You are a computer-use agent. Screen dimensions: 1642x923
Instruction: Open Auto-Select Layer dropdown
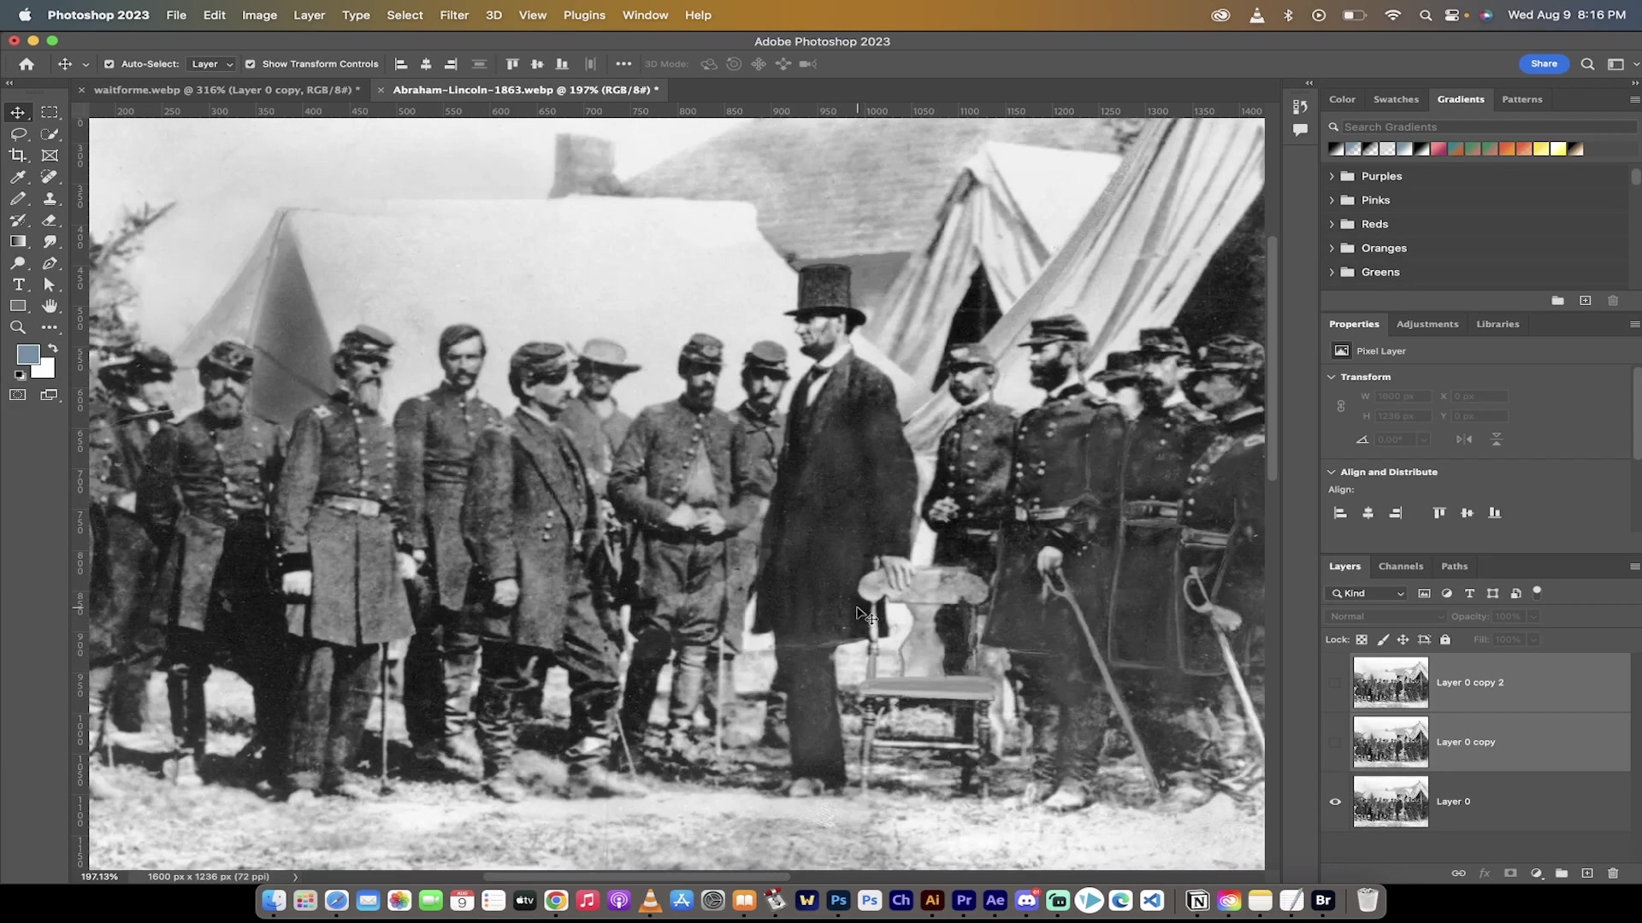click(x=212, y=64)
